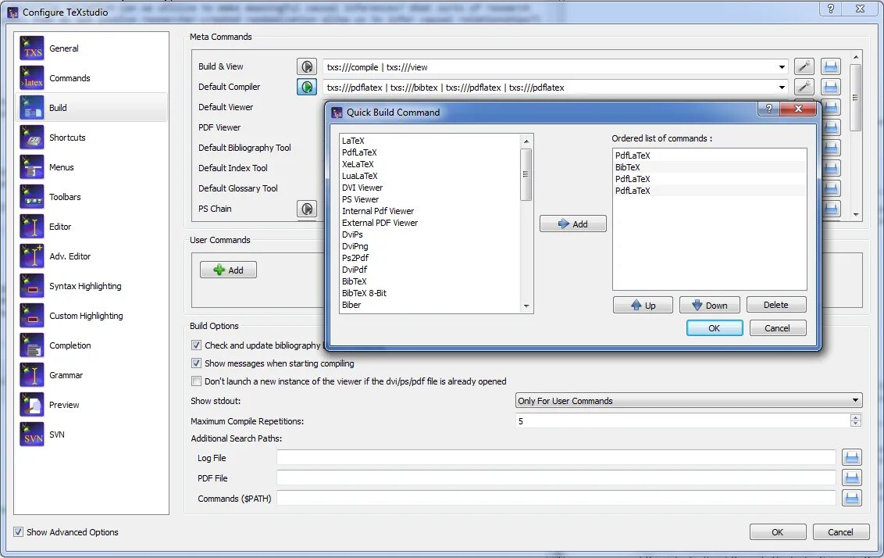The image size is (884, 558).
Task: Open the SVN settings category
Action: tap(92, 435)
